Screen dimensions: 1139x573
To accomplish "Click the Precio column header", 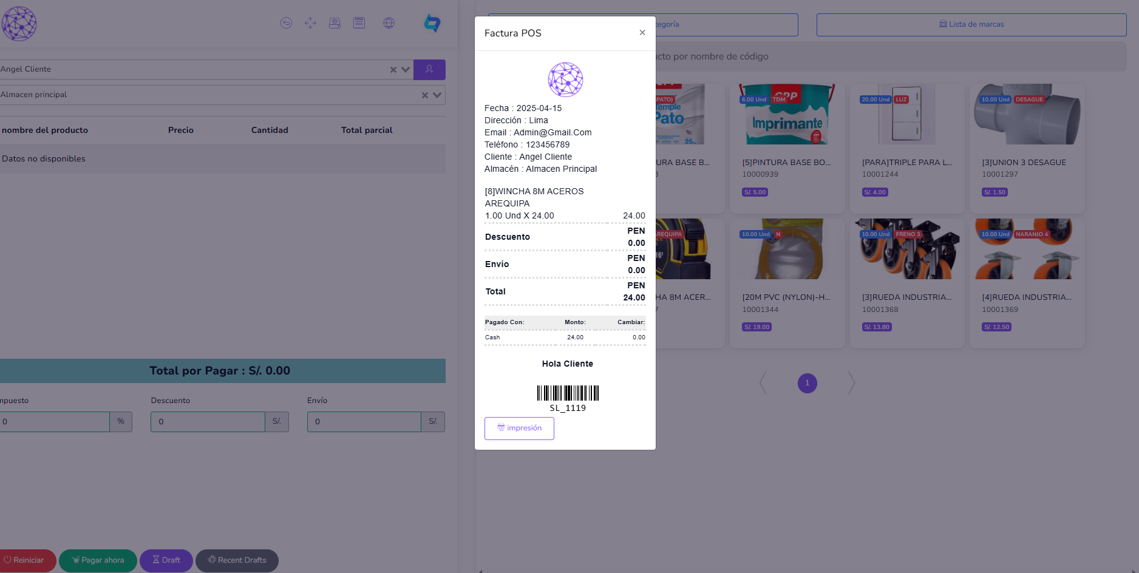I will [x=181, y=131].
